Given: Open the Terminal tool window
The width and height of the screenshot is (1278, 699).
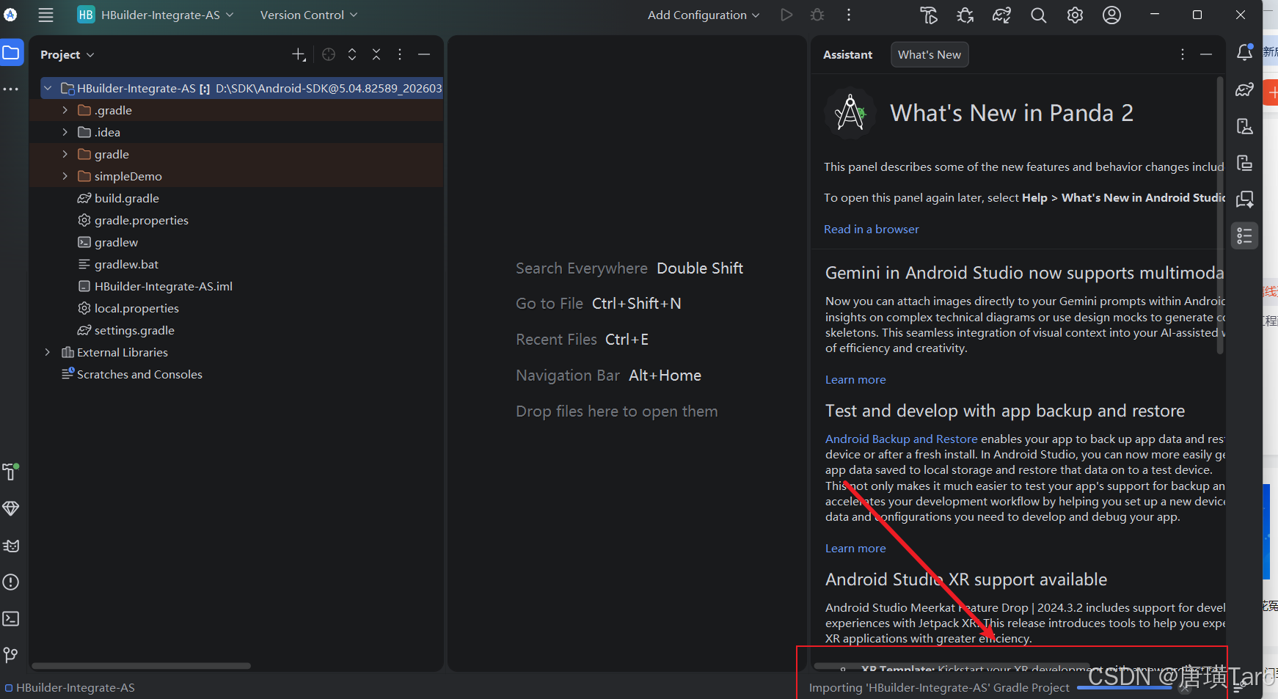Looking at the screenshot, I should [x=11, y=619].
